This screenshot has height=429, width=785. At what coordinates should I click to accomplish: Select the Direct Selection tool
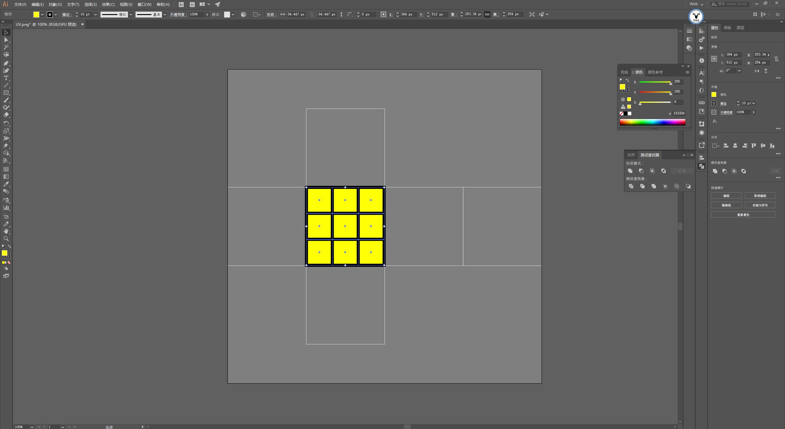[x=6, y=40]
